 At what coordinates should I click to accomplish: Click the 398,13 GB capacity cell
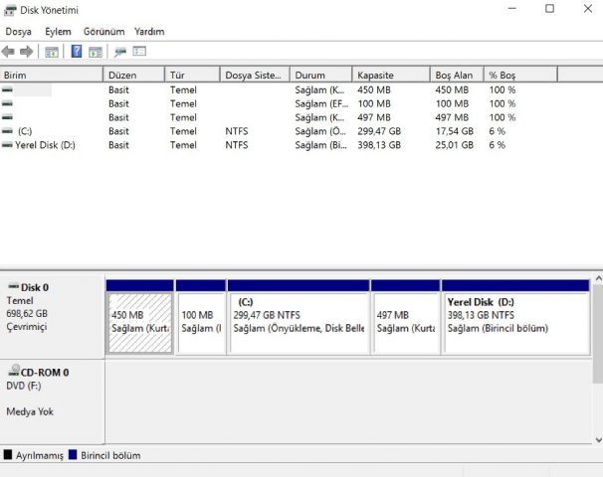379,145
